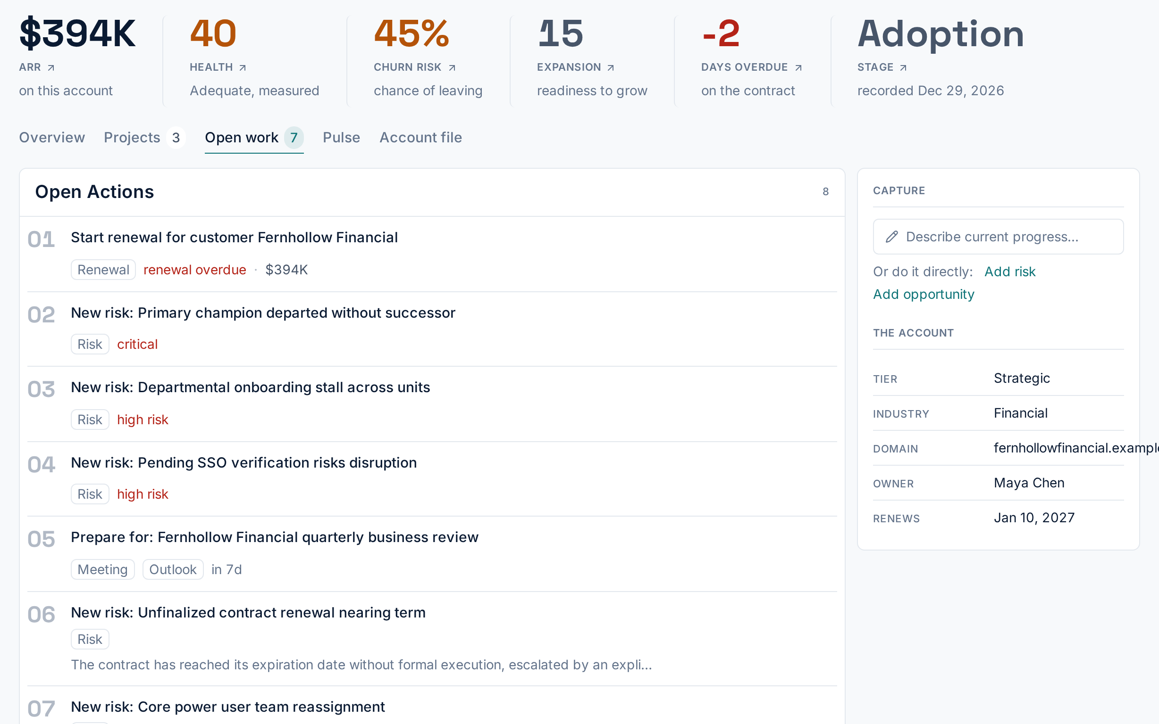Select the Open work tab
Viewport: 1159px width, 724px height.
click(x=254, y=138)
